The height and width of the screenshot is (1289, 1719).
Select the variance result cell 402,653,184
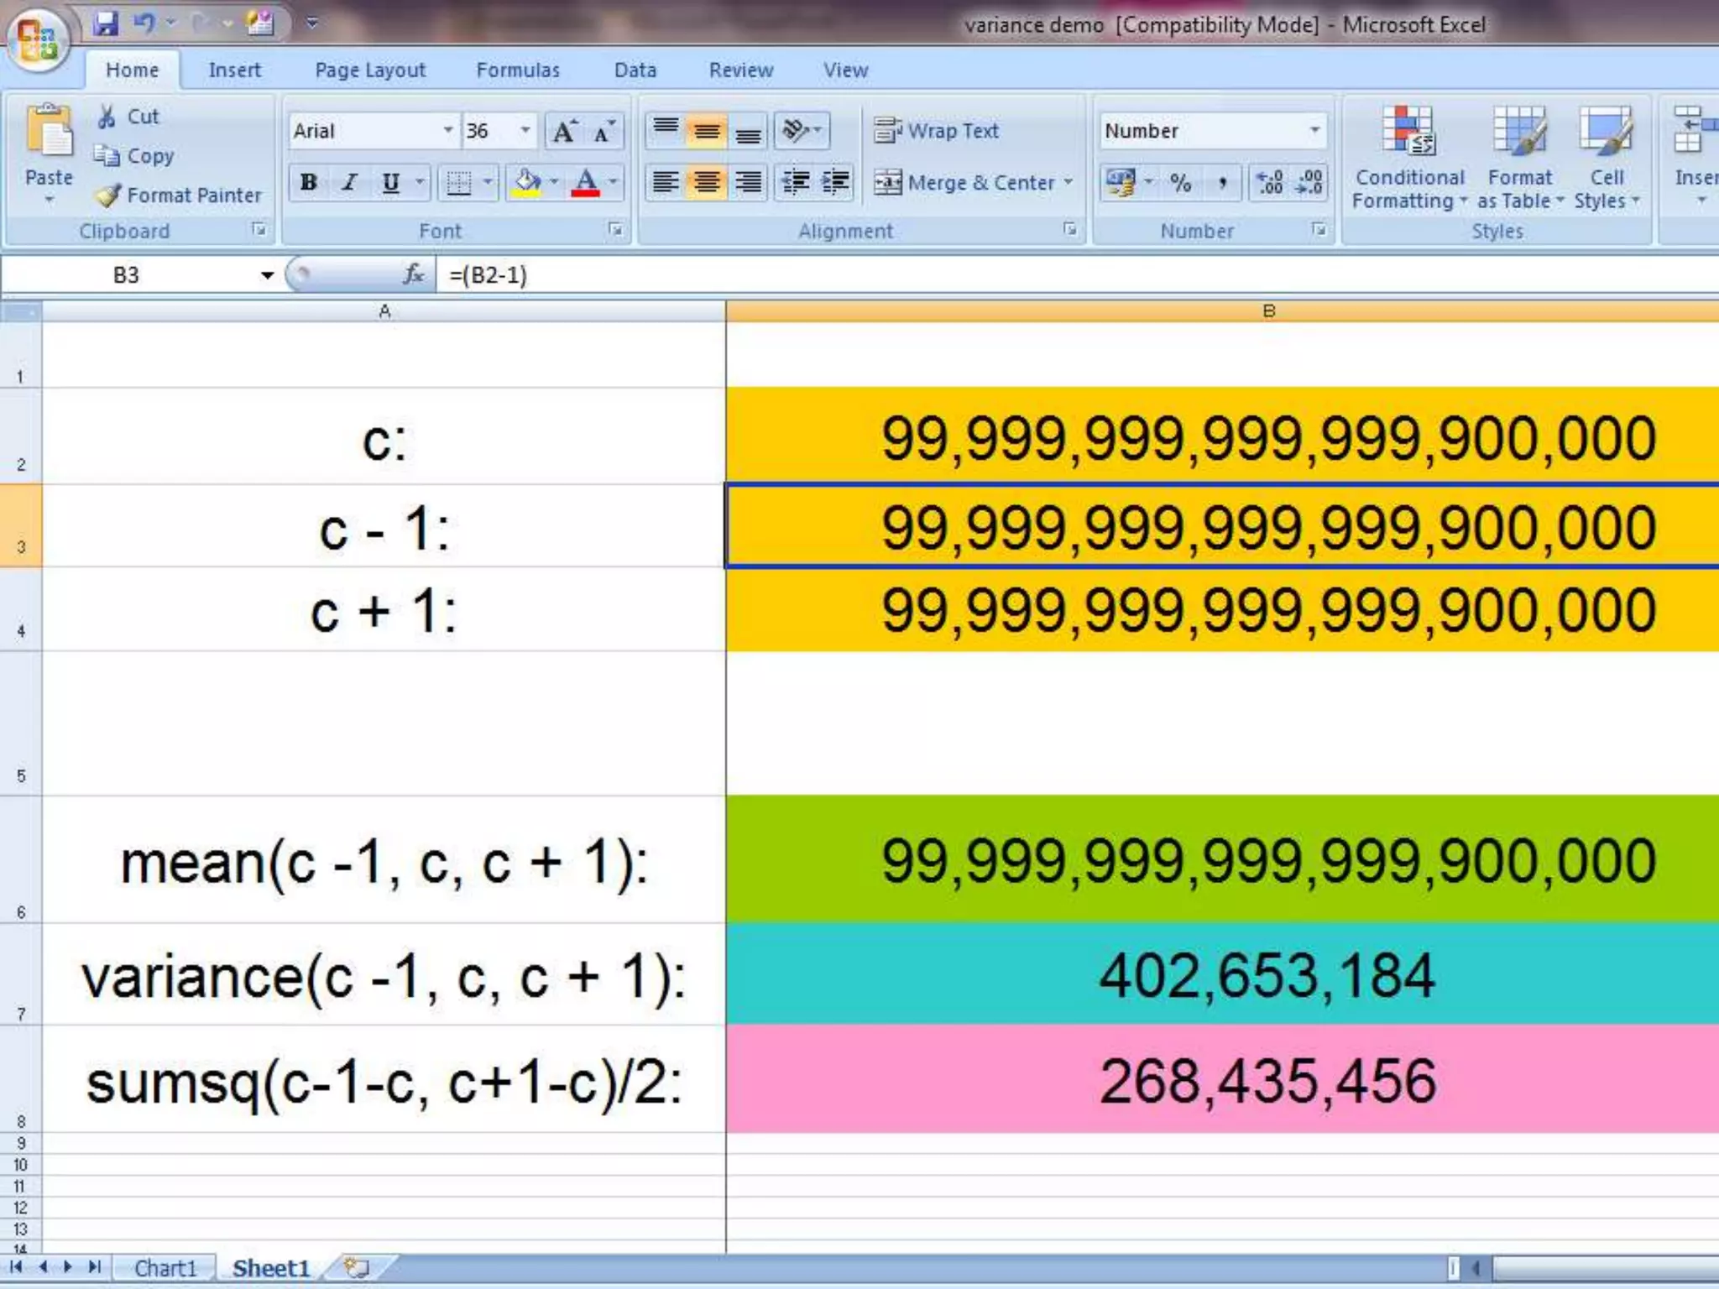(1267, 975)
